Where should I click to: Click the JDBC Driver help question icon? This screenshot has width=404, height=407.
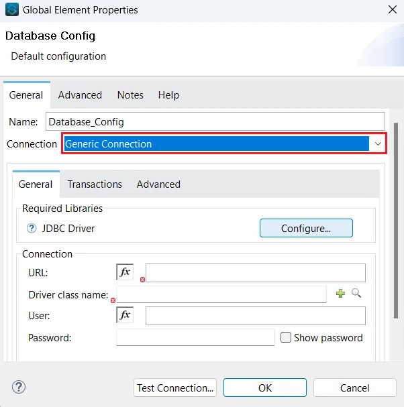32,229
